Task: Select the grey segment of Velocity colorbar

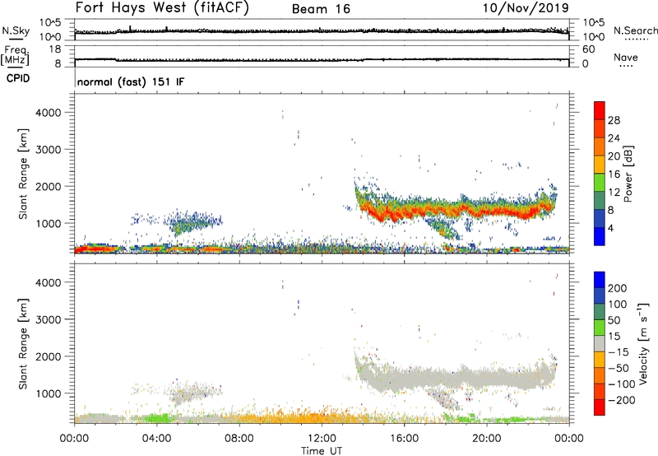Action: pos(600,343)
